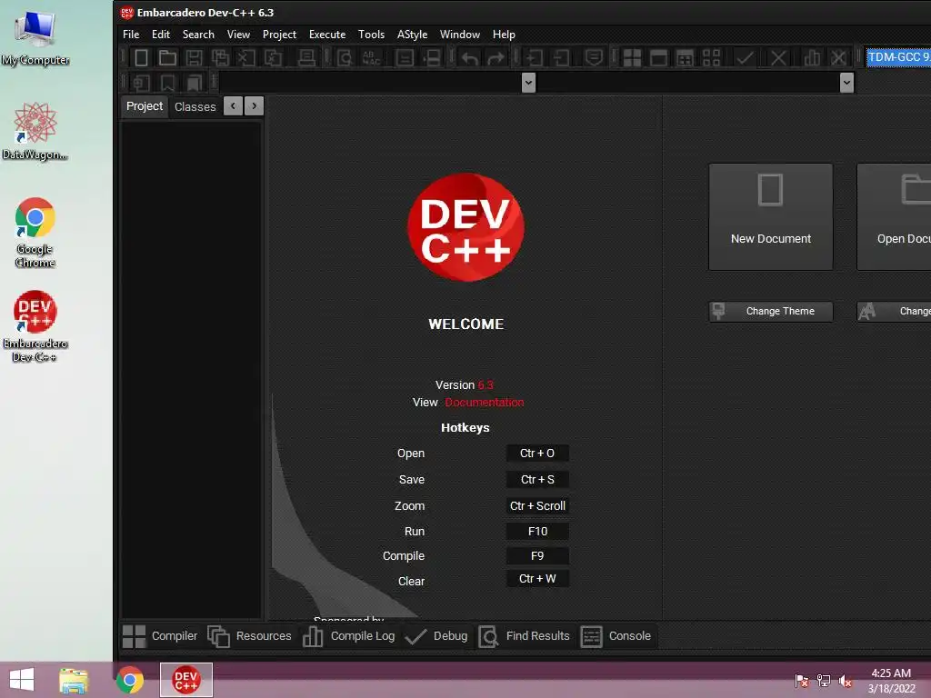Click the Print toolbar icon

(306, 57)
